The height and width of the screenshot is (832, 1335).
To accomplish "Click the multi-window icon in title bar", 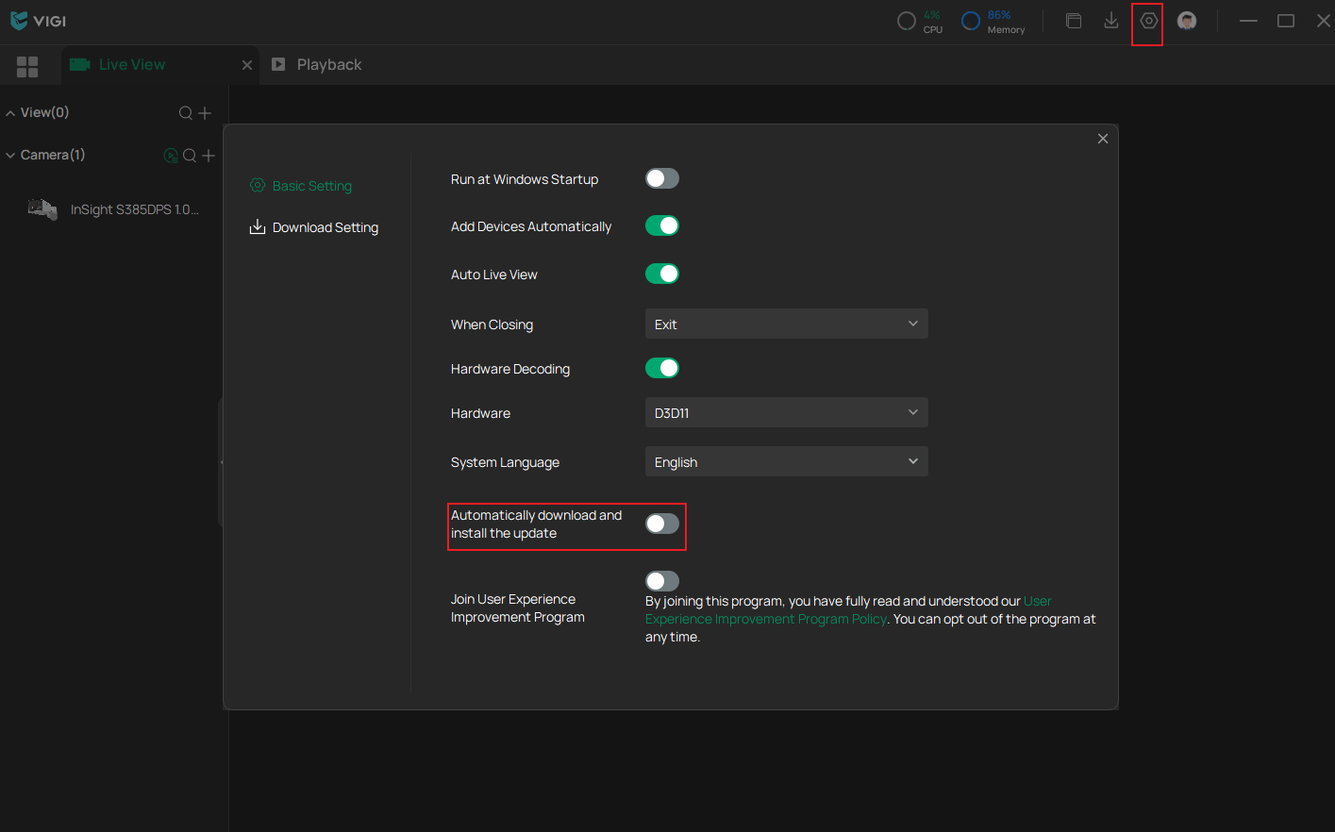I will (x=1074, y=21).
